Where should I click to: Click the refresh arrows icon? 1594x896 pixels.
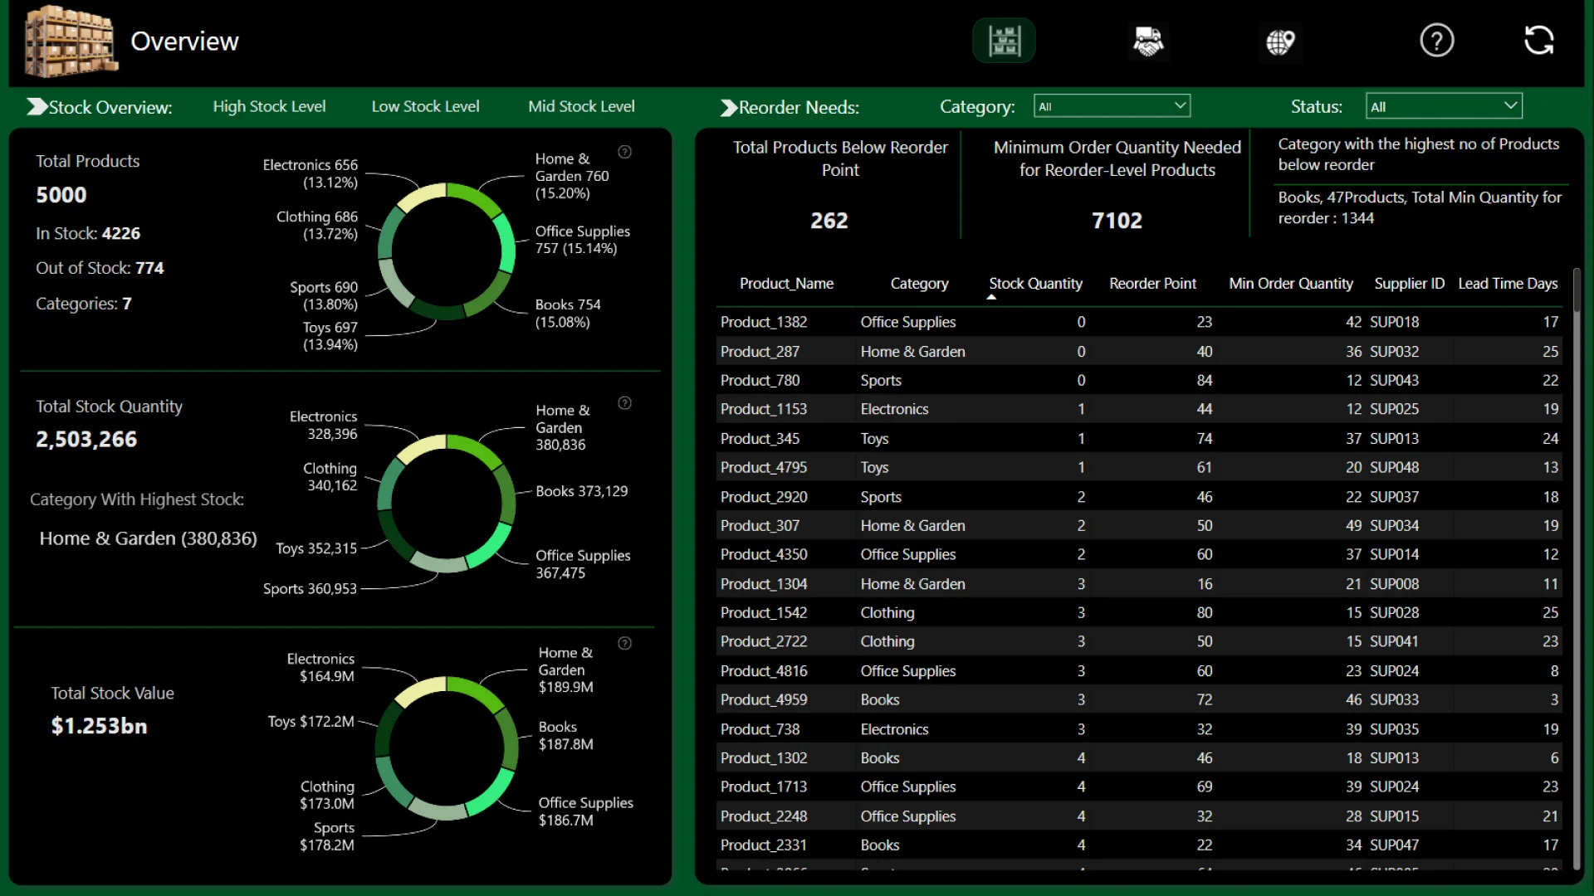tap(1538, 41)
